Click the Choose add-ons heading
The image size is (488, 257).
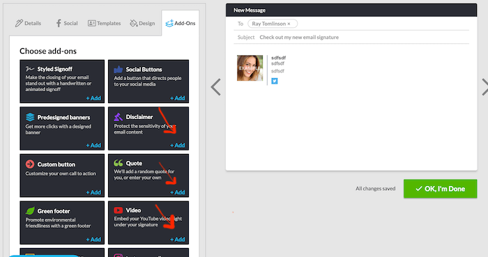tap(48, 51)
